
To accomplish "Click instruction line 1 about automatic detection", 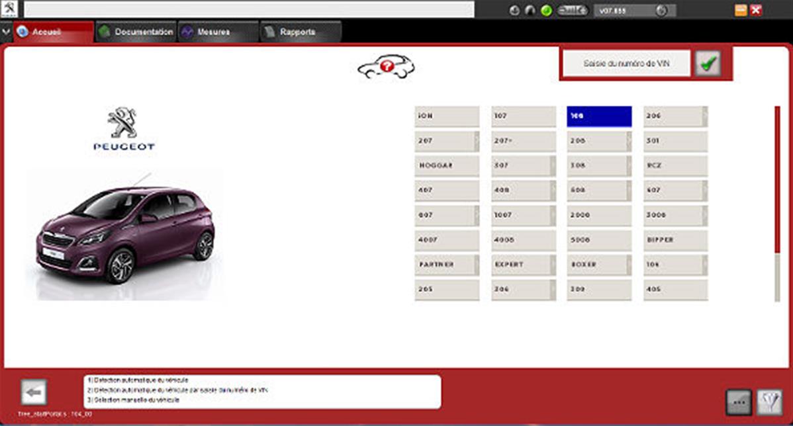I will tap(138, 380).
